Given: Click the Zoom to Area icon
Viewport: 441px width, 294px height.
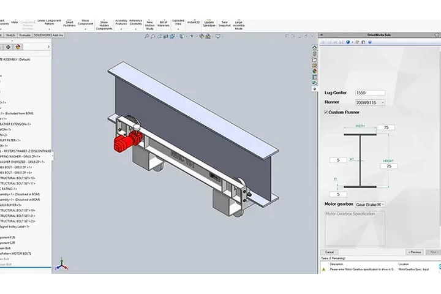Looking at the screenshot, I should click(153, 36).
